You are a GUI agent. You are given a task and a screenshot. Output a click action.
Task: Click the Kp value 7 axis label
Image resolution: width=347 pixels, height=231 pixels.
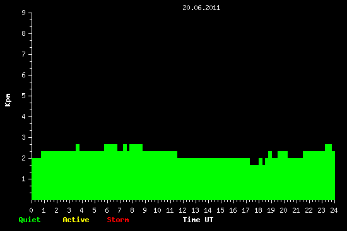[24, 54]
